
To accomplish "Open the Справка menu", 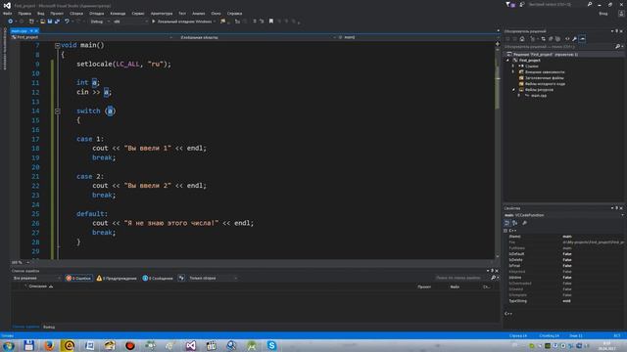I will pyautogui.click(x=234, y=13).
